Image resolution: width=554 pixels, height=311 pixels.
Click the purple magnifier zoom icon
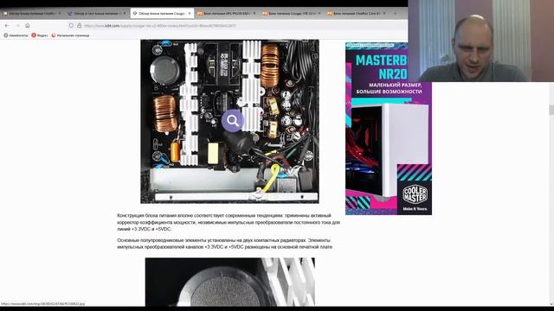point(233,121)
